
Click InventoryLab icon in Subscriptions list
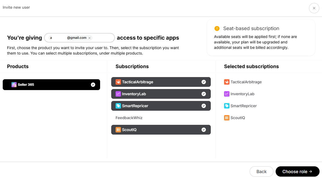point(118,94)
